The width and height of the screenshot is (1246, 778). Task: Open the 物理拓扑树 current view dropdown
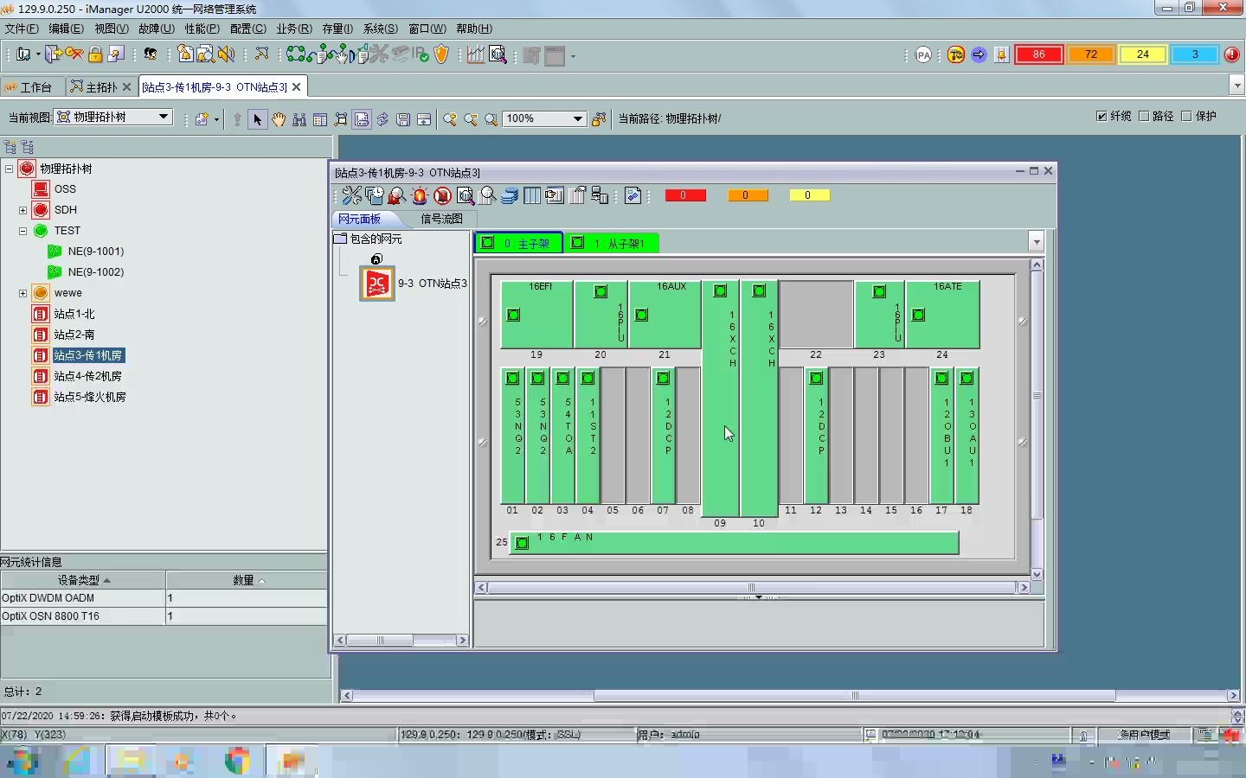point(164,117)
